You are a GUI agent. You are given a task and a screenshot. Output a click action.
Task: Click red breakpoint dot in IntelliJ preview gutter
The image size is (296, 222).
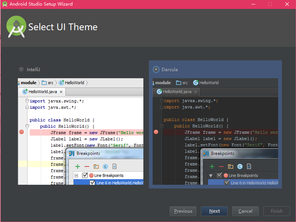(22, 132)
